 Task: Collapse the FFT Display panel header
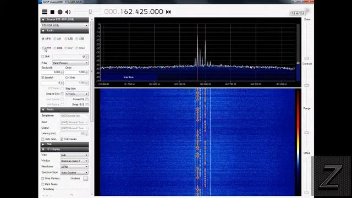65,150
